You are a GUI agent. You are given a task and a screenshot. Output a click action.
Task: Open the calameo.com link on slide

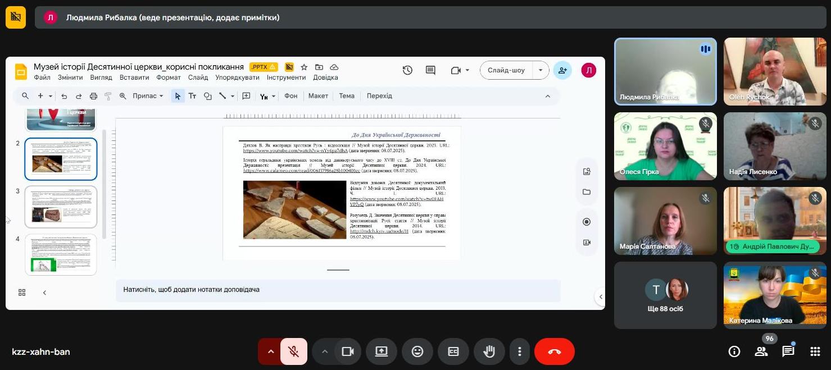(x=301, y=170)
